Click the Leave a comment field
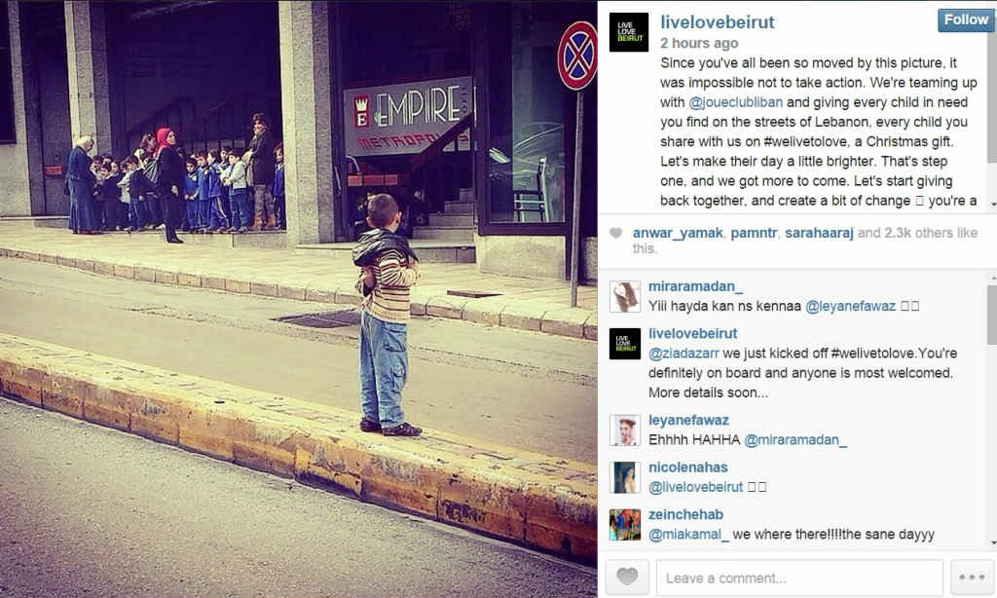Viewport: 997px width, 598px height. pyautogui.click(x=799, y=578)
